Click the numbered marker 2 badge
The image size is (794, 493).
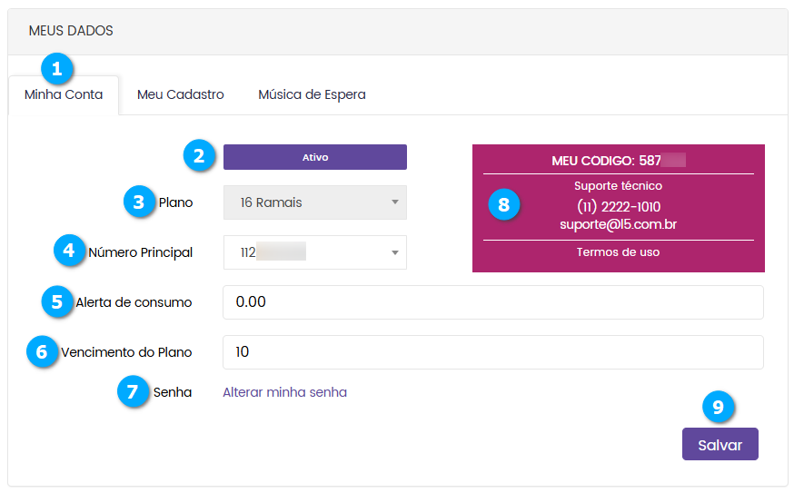[199, 155]
